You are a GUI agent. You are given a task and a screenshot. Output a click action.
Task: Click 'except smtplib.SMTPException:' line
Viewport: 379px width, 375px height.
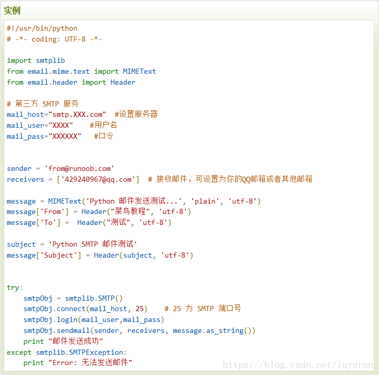(66, 352)
